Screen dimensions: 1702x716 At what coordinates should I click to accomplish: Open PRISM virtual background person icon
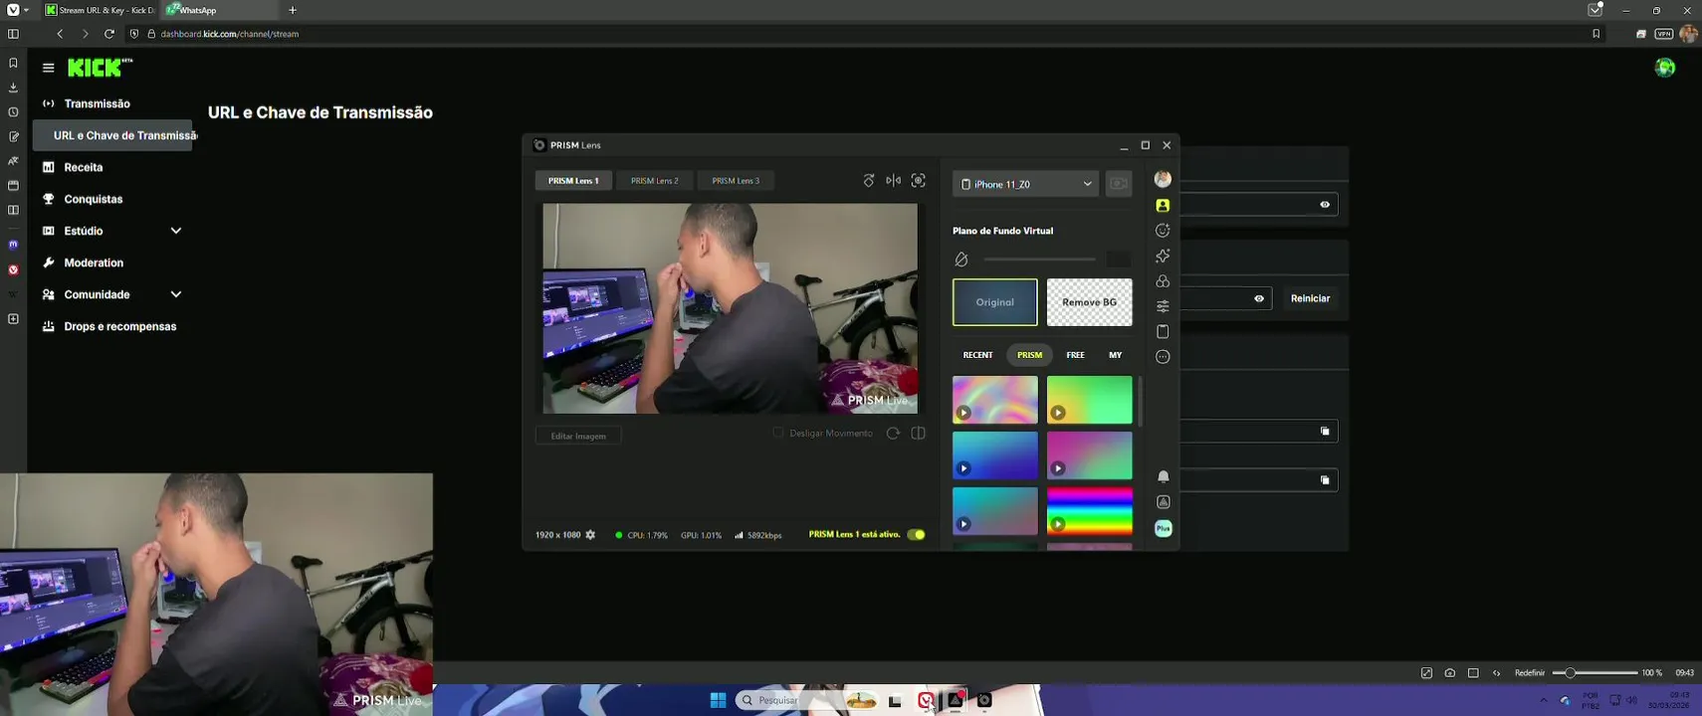[1163, 205]
